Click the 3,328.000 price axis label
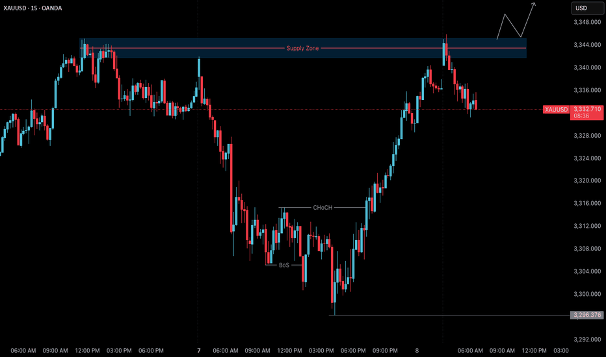This screenshot has height=357, width=606. pos(587,136)
